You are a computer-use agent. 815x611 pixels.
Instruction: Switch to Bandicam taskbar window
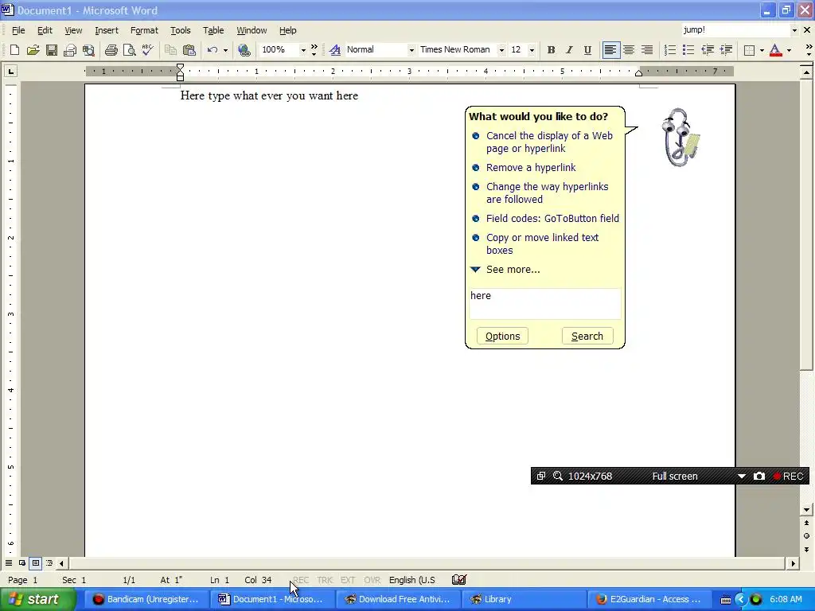point(146,599)
